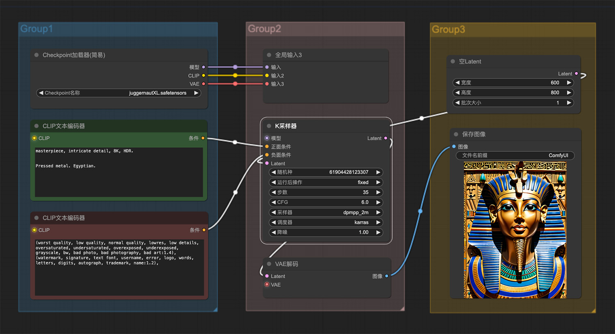Click the VAE output socket on Checkpoint loader
The height and width of the screenshot is (334, 615).
(203, 84)
